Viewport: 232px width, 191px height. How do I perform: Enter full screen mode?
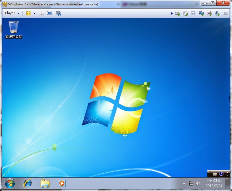[x=50, y=13]
